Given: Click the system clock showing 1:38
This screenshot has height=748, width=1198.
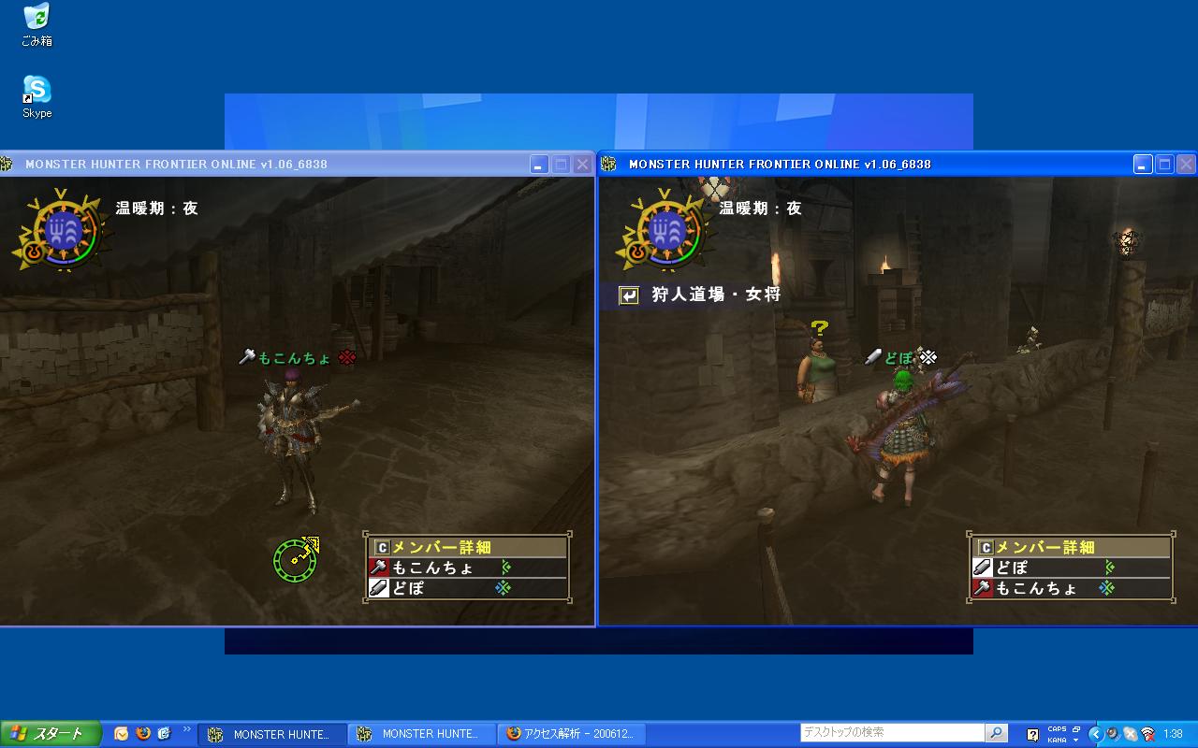Looking at the screenshot, I should (1174, 734).
